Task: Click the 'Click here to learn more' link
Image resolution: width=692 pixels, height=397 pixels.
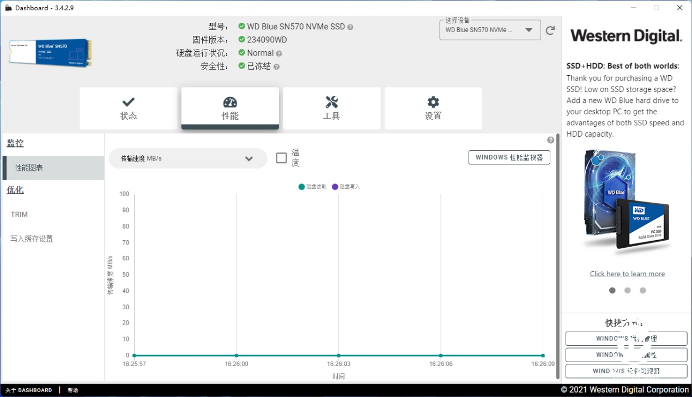Action: coord(627,274)
